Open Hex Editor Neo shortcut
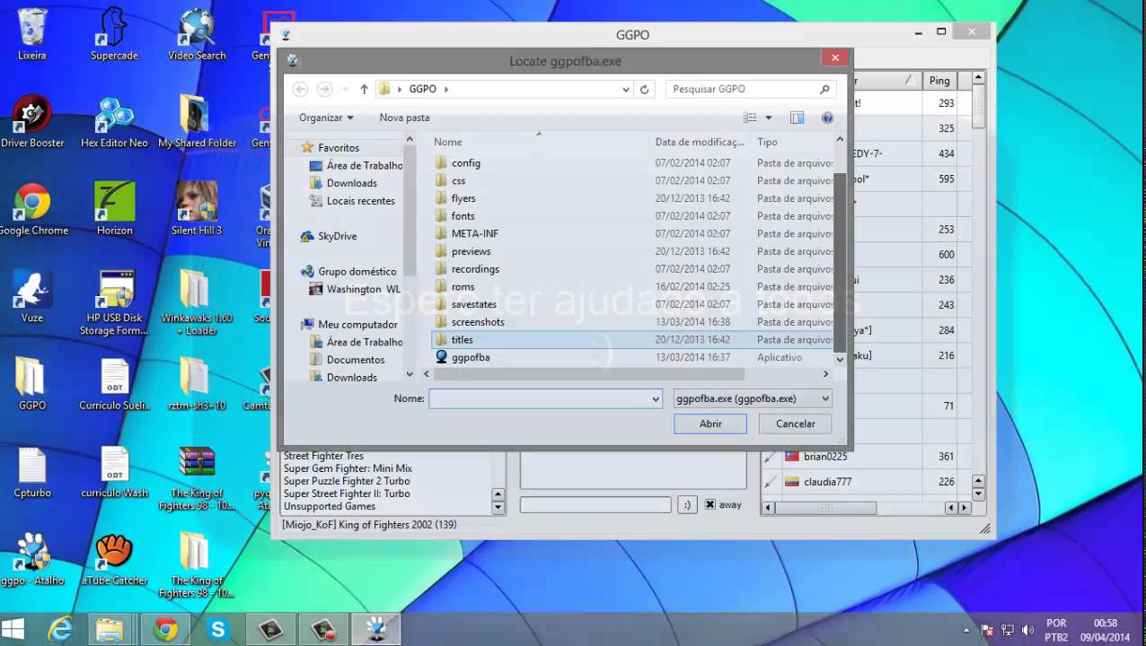Screen dimensions: 1146x646 coord(114,122)
